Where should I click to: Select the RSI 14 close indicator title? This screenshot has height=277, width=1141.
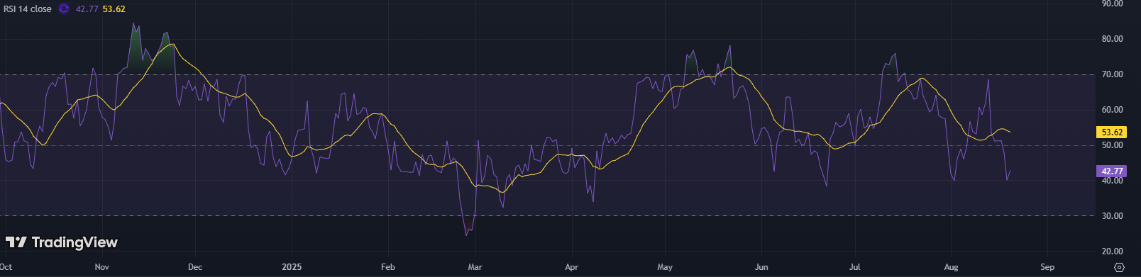pos(28,9)
